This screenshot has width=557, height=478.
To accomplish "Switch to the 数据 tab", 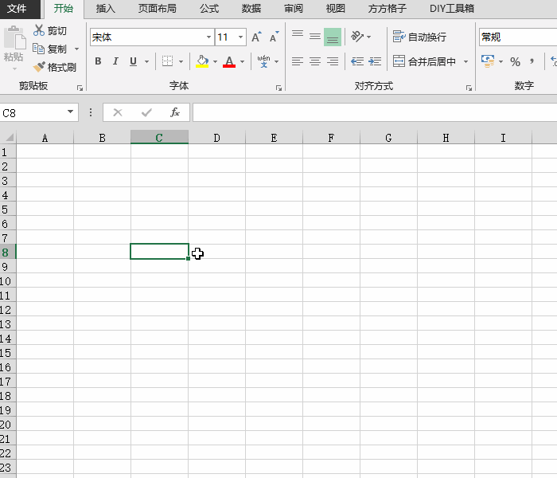I will (x=251, y=8).
